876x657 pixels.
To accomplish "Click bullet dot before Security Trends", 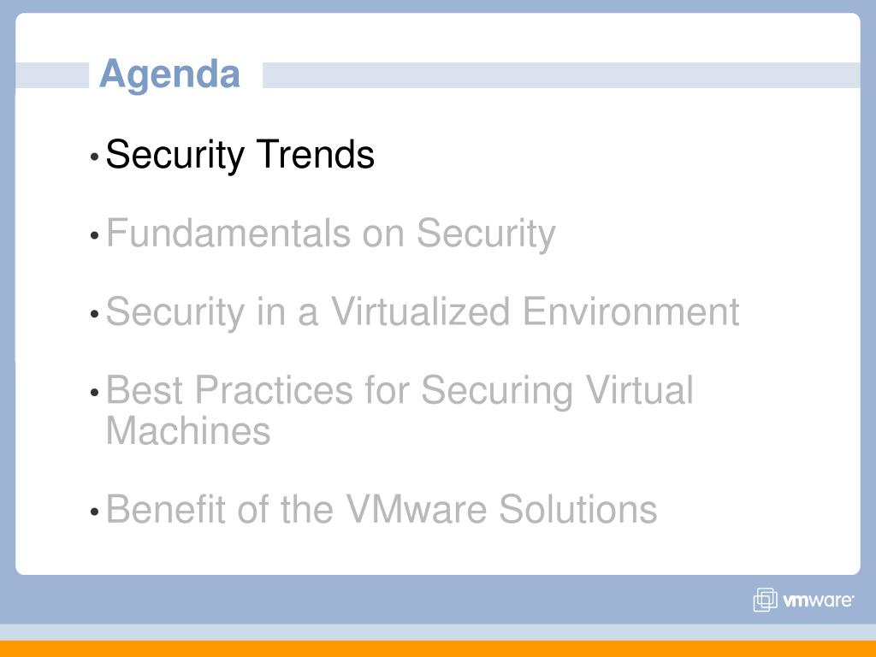I will (94, 157).
